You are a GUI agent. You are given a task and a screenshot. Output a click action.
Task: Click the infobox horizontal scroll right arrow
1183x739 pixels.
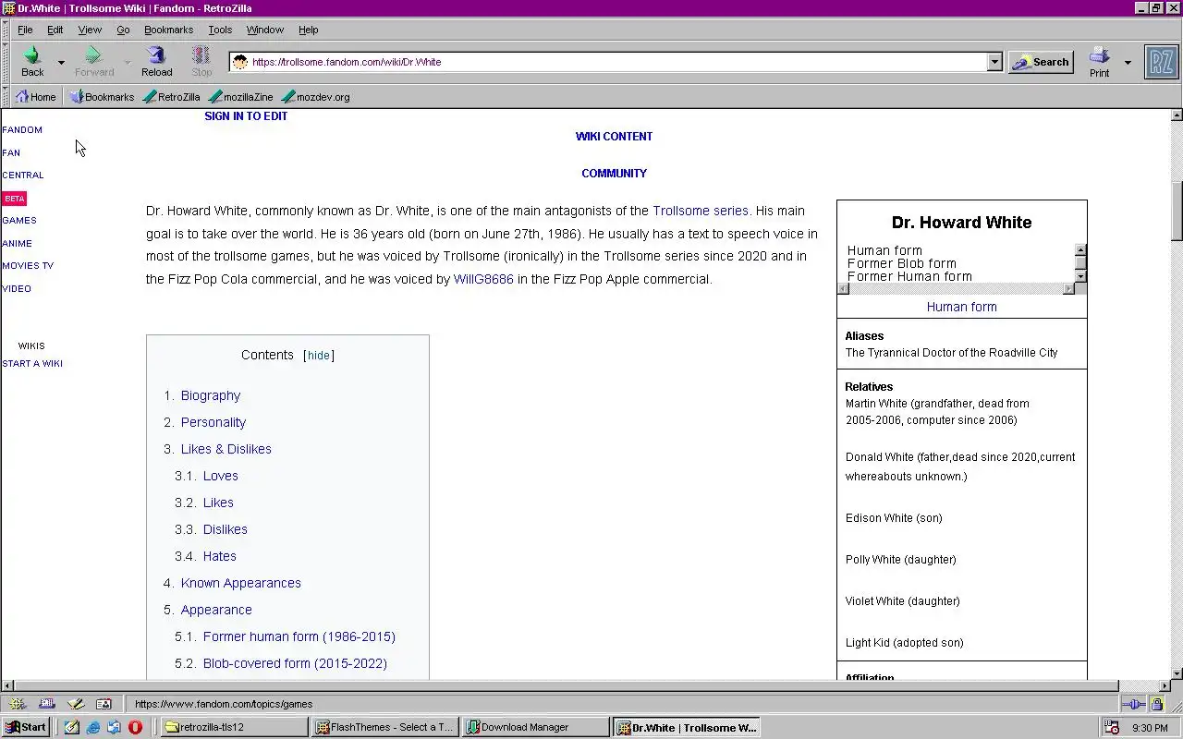tap(1068, 289)
